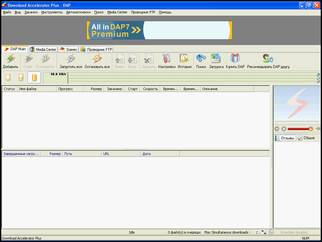Open the Файл menu
The height and width of the screenshot is (242, 322).
pyautogui.click(x=7, y=12)
